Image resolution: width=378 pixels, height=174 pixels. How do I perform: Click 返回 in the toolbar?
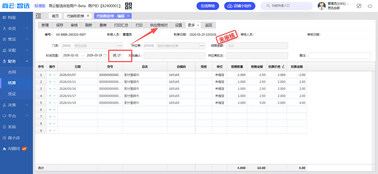(208, 25)
